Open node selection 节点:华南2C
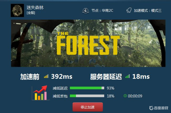This screenshot has width=171, height=113. tap(102, 11)
